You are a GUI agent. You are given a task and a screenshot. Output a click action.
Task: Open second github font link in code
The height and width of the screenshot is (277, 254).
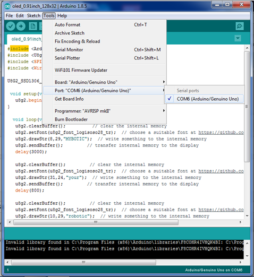click(x=221, y=171)
